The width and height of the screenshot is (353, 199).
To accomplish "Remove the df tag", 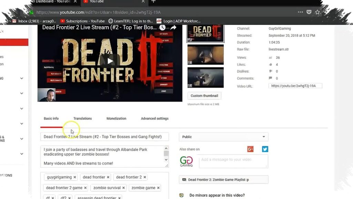I will 53,198.
